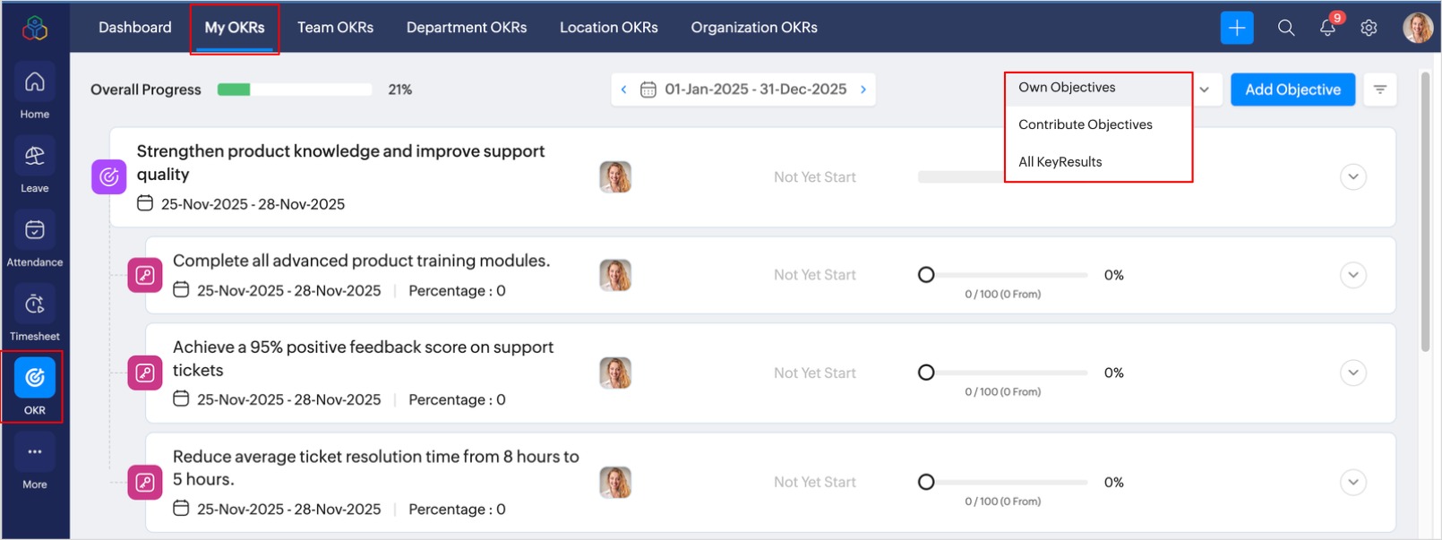Click the Add Objective button
The width and height of the screenshot is (1442, 540).
pos(1292,90)
